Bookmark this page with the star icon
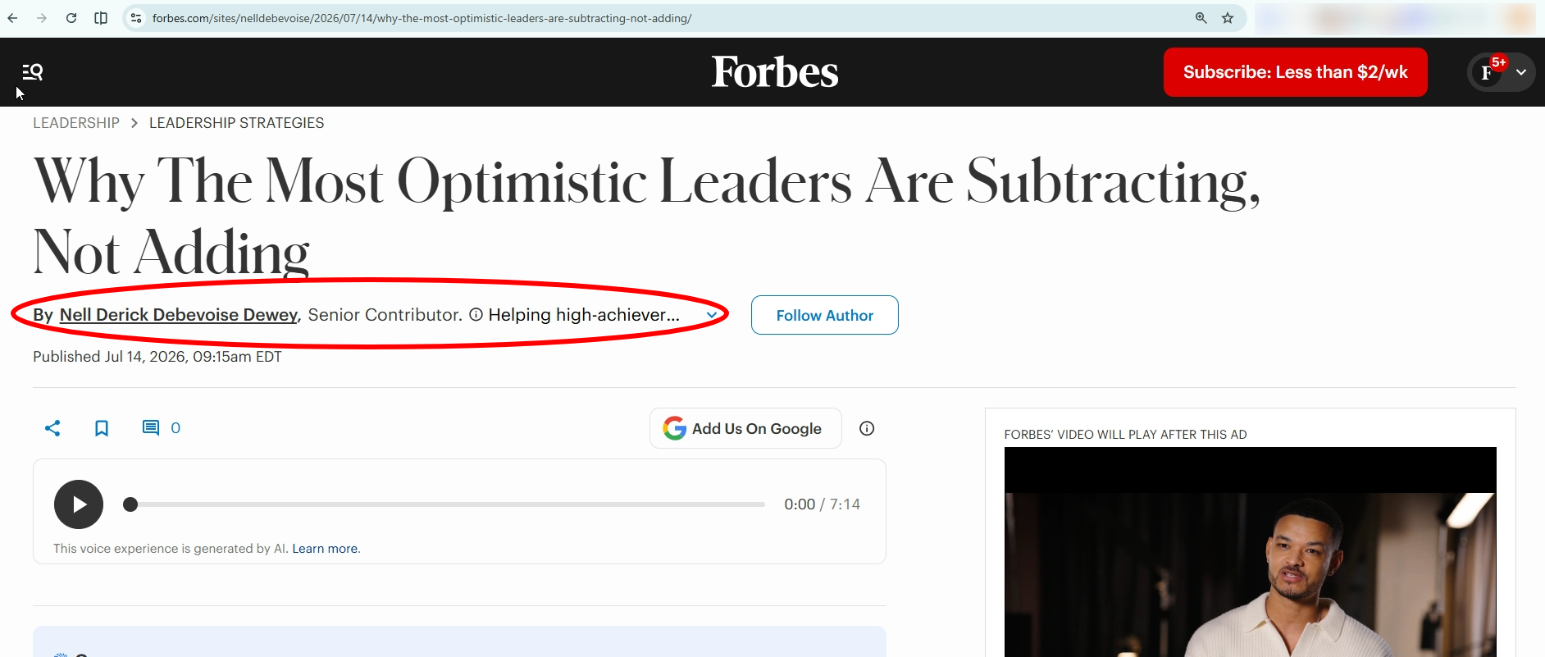 pyautogui.click(x=1228, y=18)
